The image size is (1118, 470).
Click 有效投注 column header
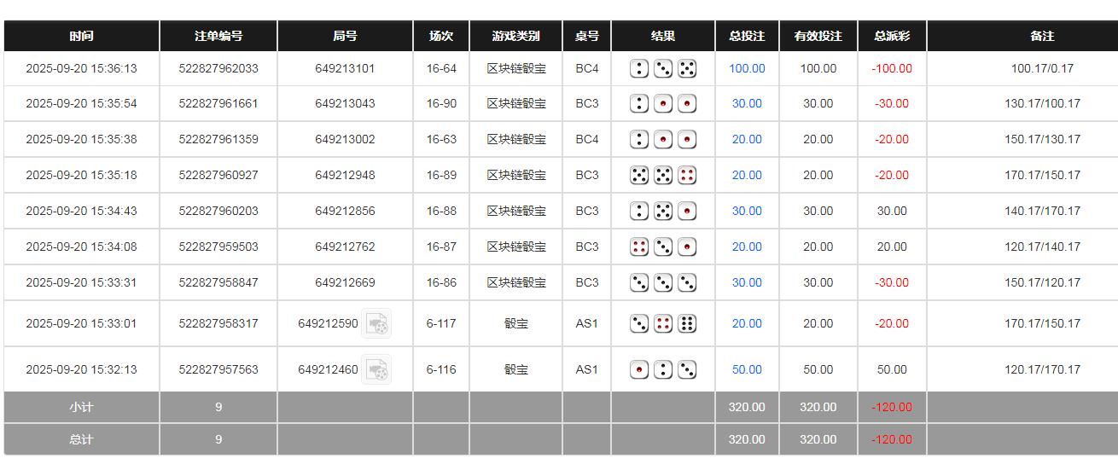click(818, 36)
